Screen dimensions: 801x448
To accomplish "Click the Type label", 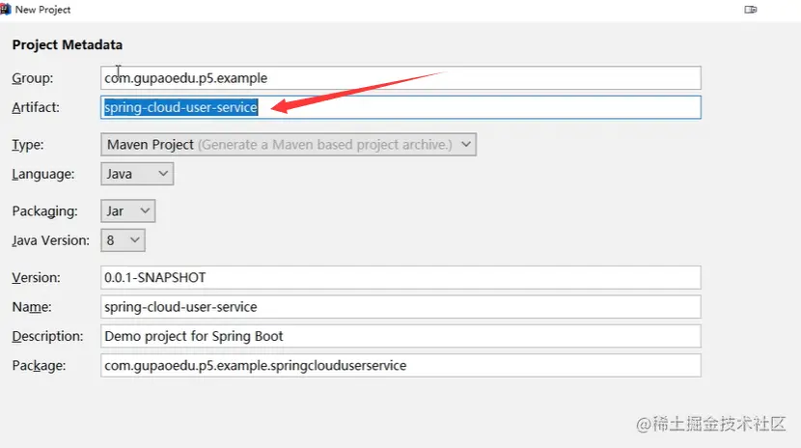I will [x=28, y=145].
